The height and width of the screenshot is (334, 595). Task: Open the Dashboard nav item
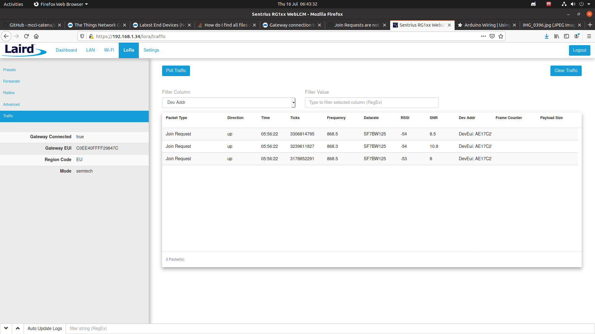(66, 50)
